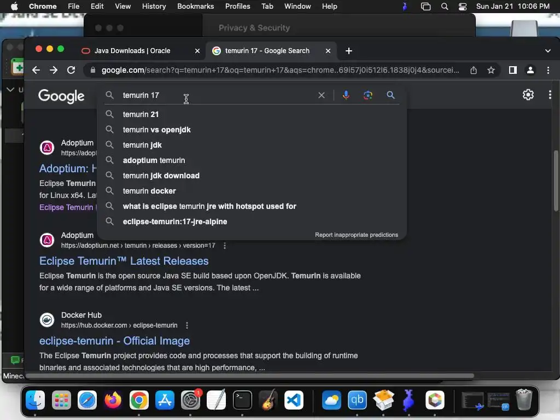The image size is (560, 420).
Task: Open qBittorrent from the Dock
Action: pos(357,400)
